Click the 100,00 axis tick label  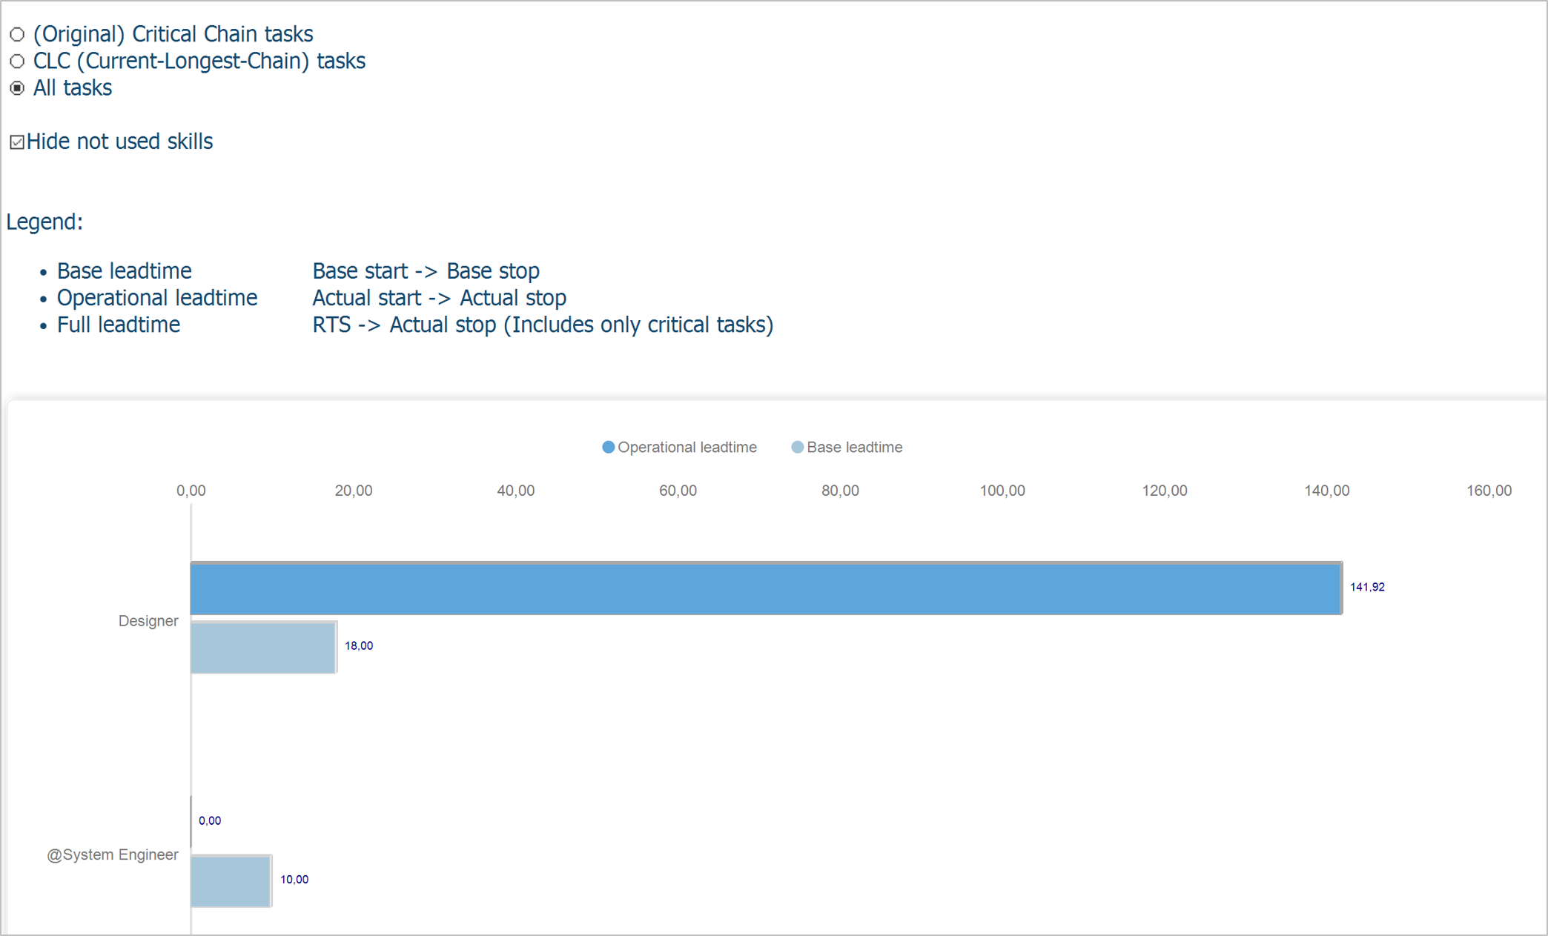pyautogui.click(x=1002, y=491)
